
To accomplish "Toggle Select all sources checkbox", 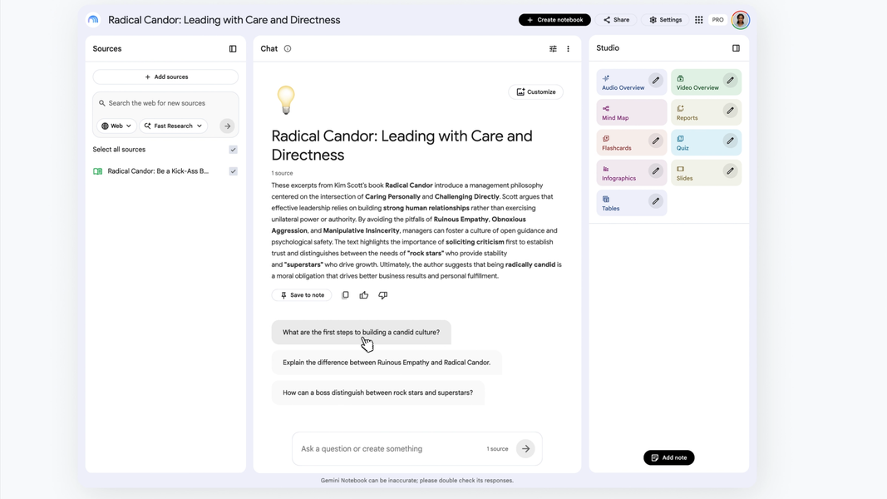I will [x=233, y=150].
